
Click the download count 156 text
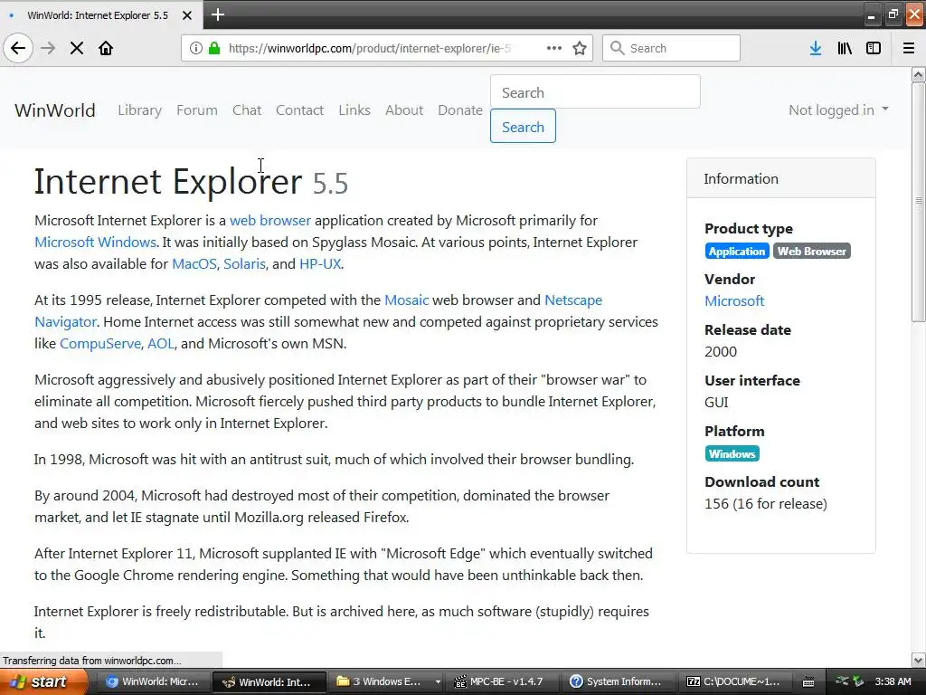(765, 503)
